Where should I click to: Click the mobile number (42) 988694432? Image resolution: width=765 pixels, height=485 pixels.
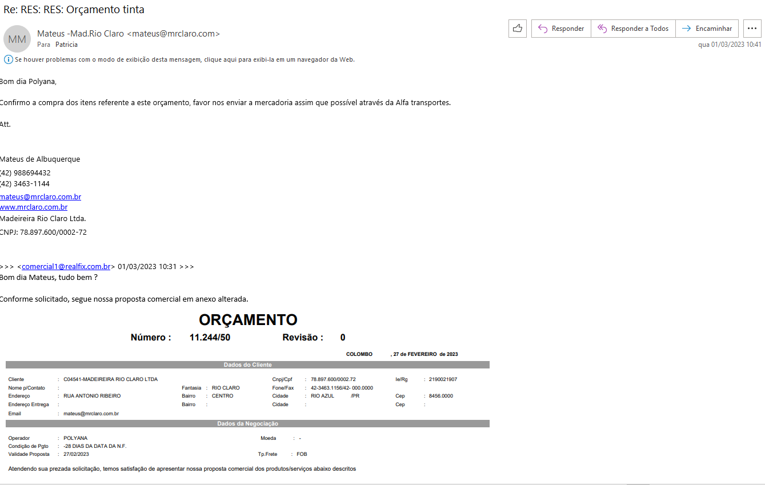pos(26,173)
